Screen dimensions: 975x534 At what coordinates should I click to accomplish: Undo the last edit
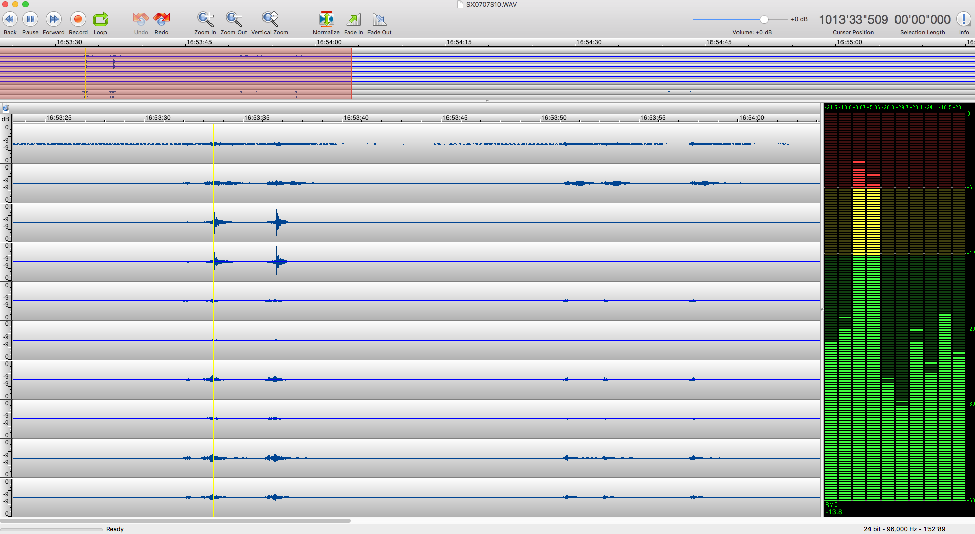pyautogui.click(x=141, y=20)
